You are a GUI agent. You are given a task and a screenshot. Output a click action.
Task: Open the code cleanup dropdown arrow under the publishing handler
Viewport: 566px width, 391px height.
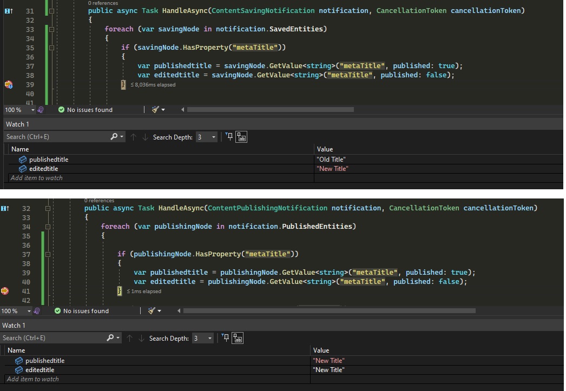pyautogui.click(x=160, y=311)
